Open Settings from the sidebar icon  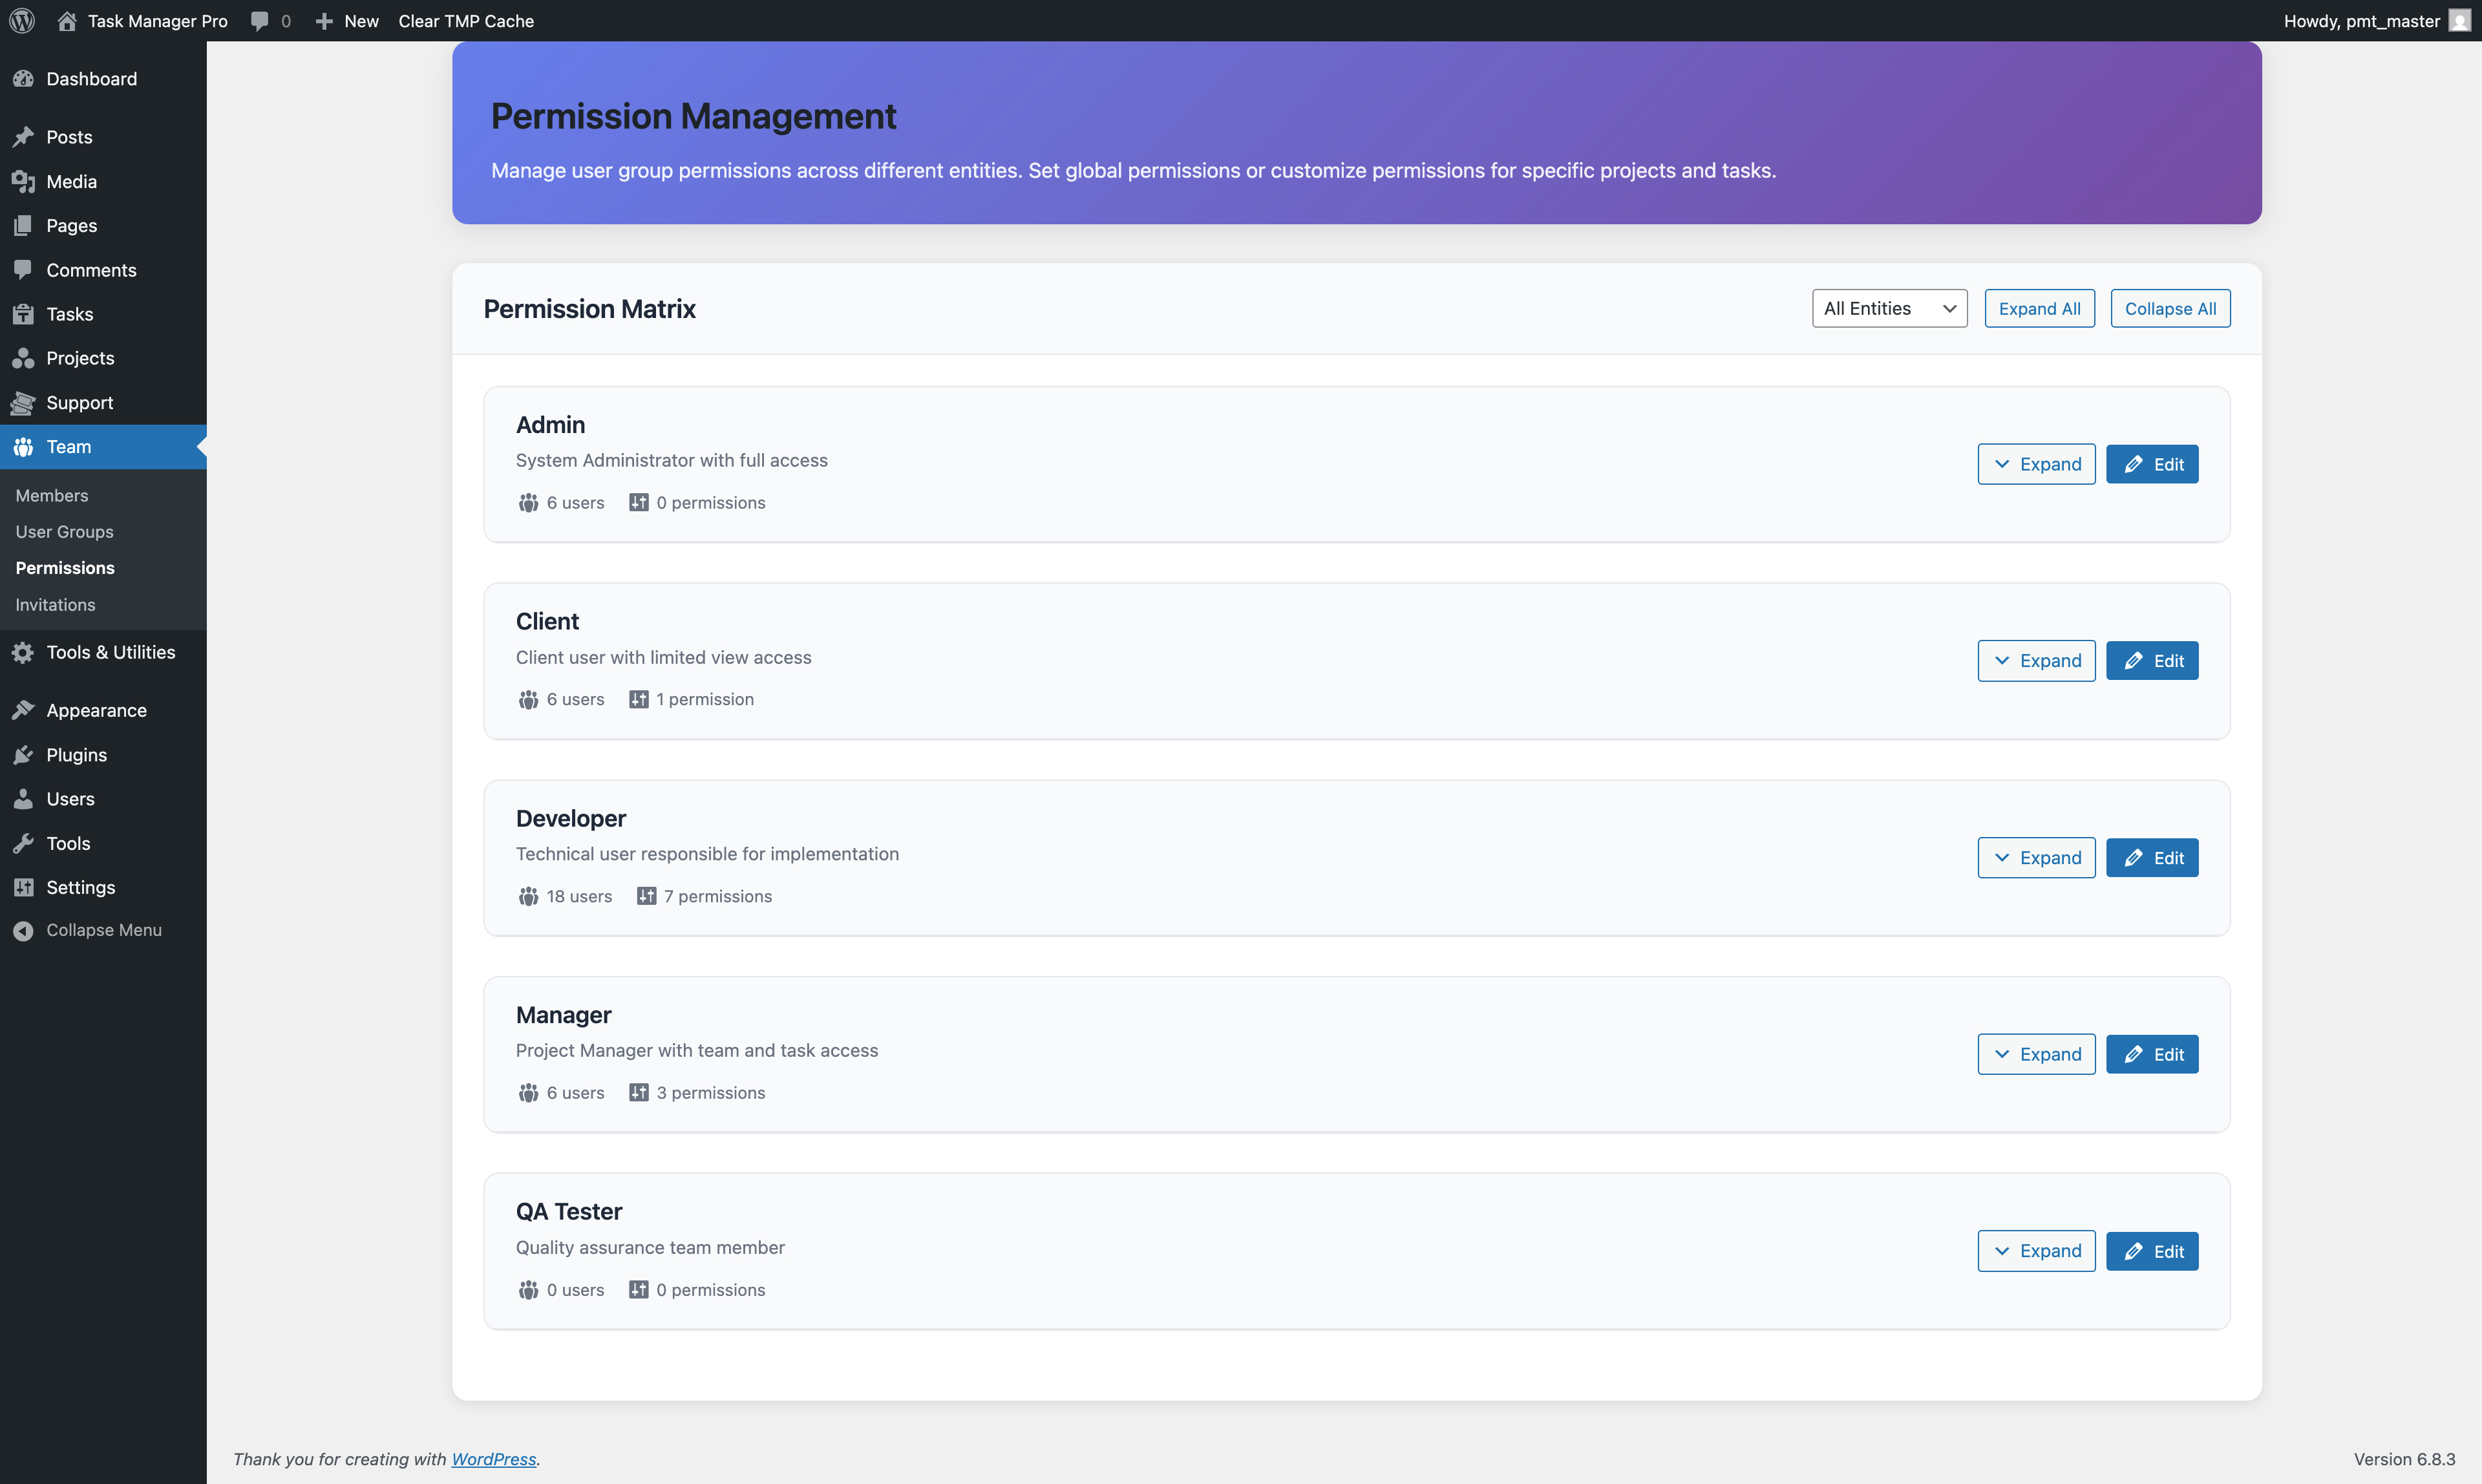pos(23,887)
